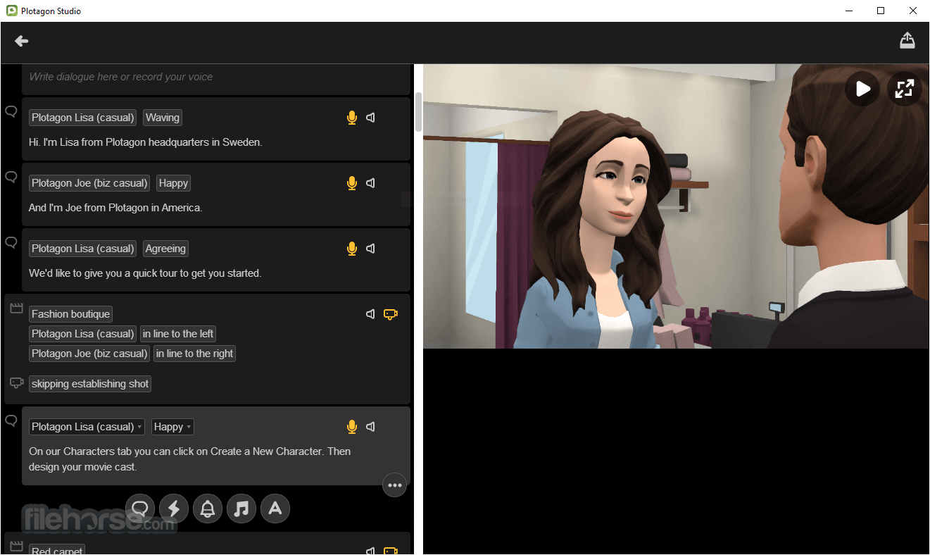Click the speaker icon on the 'Hi. I'm Lisa' row
This screenshot has height=555, width=930.
click(371, 118)
